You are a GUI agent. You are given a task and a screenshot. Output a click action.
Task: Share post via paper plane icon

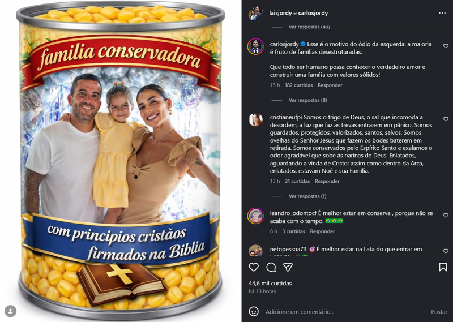pos(288,267)
